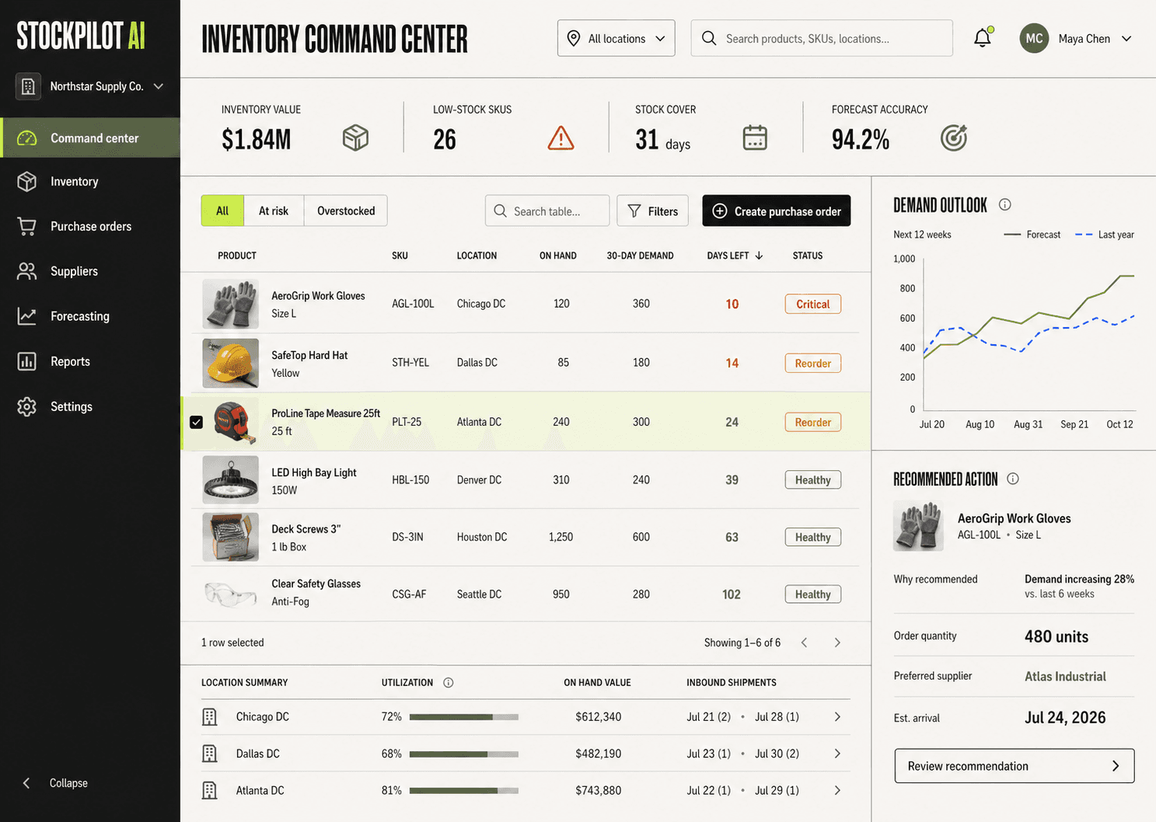Open the notifications bell
The width and height of the screenshot is (1156, 822).
(983, 37)
